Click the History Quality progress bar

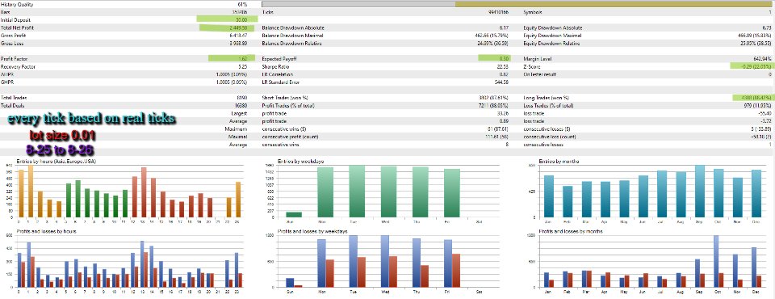517,4
